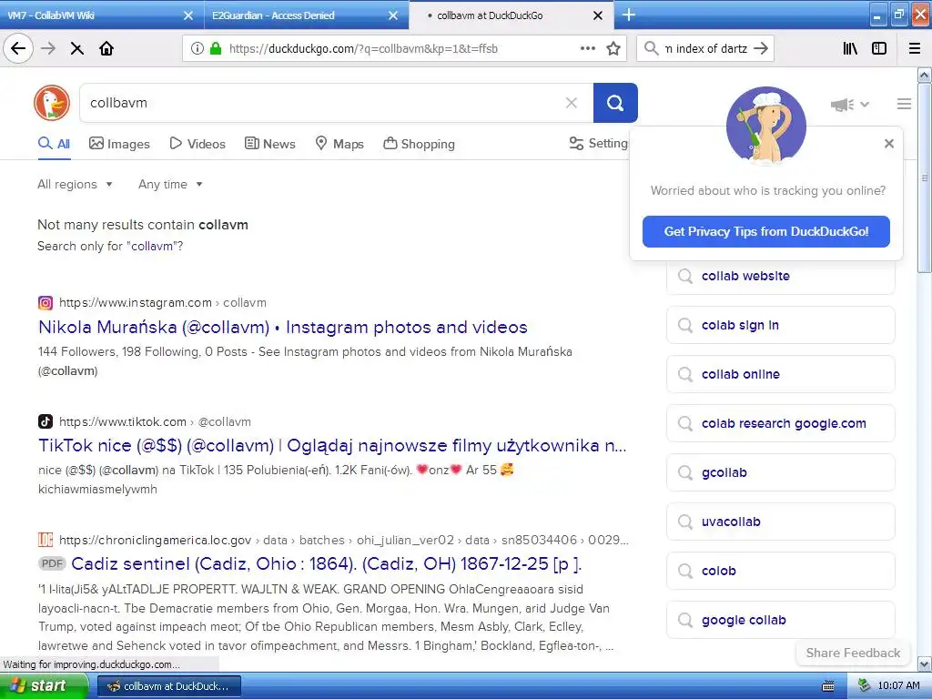Expand the Any time filter dropdown
The image size is (932, 699).
tap(170, 184)
